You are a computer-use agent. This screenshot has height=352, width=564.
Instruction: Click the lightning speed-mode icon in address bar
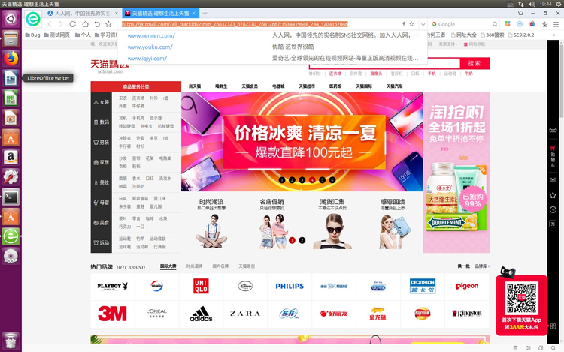pyautogui.click(x=404, y=24)
